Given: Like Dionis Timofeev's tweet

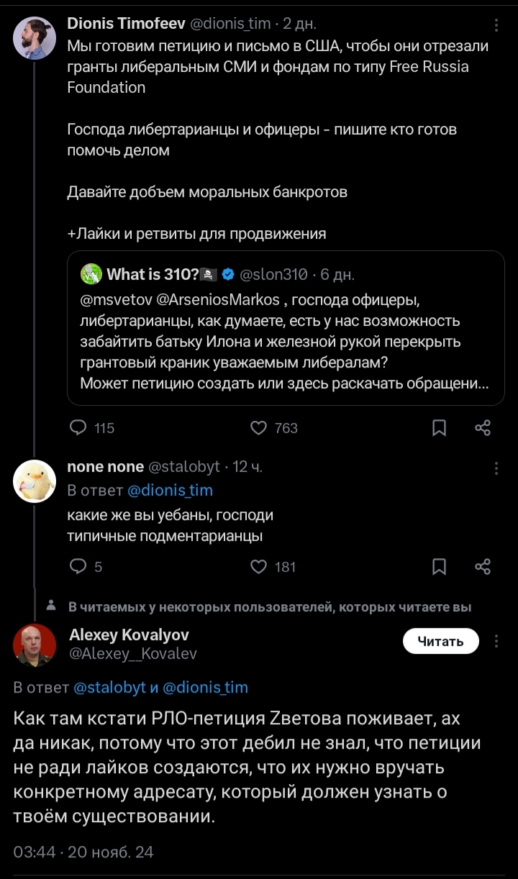Looking at the screenshot, I should 258,428.
